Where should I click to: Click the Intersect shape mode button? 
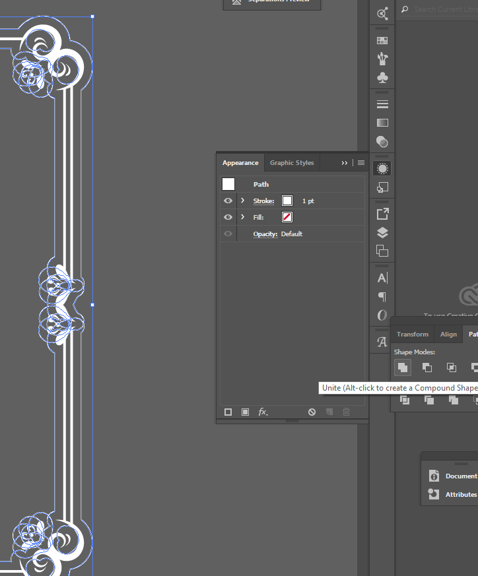[452, 368]
